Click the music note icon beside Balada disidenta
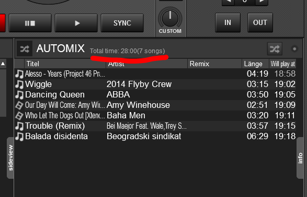The height and width of the screenshot is (197, 307). point(19,137)
